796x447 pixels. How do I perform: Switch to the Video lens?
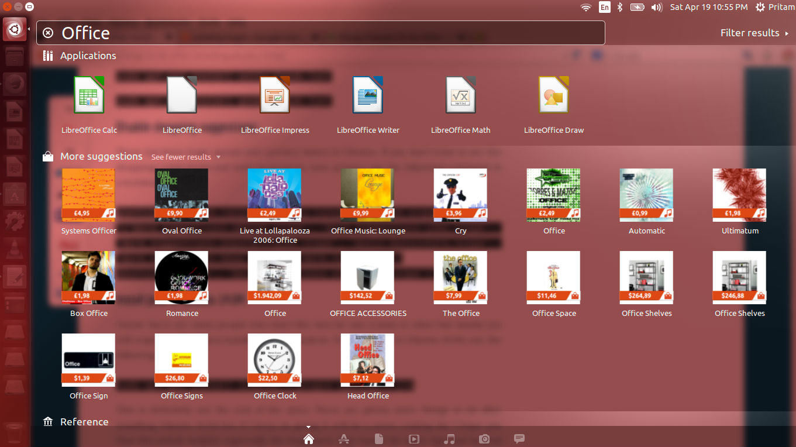click(x=414, y=439)
